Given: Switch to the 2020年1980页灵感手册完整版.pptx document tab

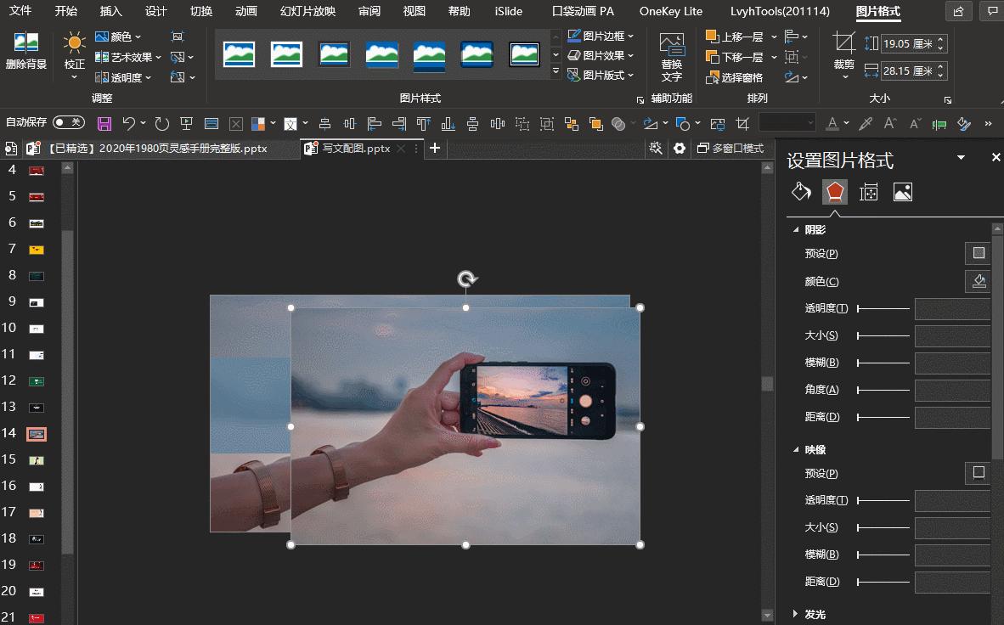Looking at the screenshot, I should point(157,149).
